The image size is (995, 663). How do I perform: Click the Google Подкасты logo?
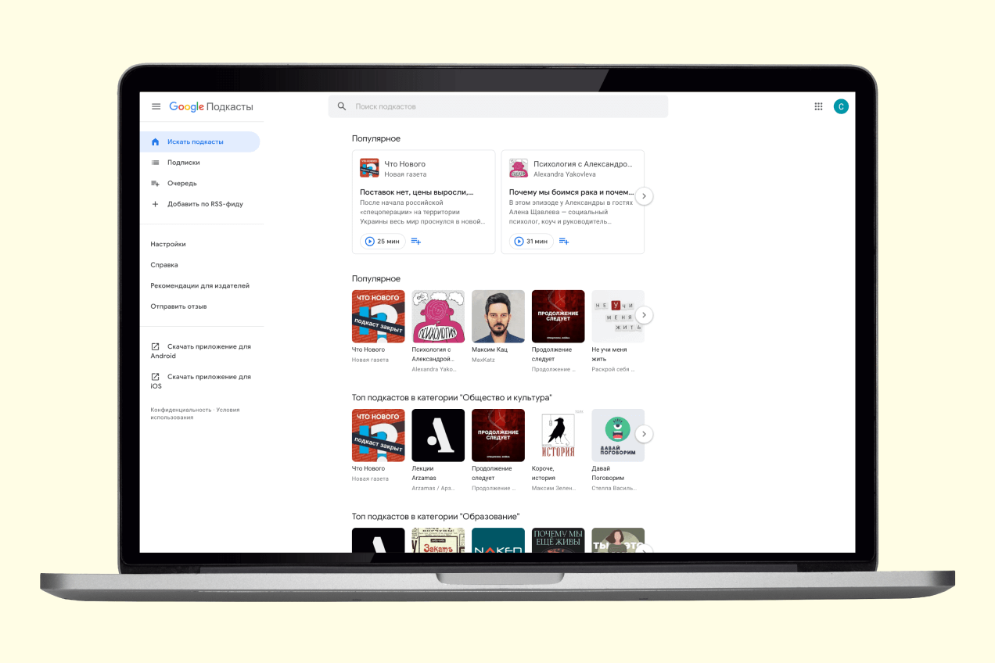pyautogui.click(x=211, y=106)
